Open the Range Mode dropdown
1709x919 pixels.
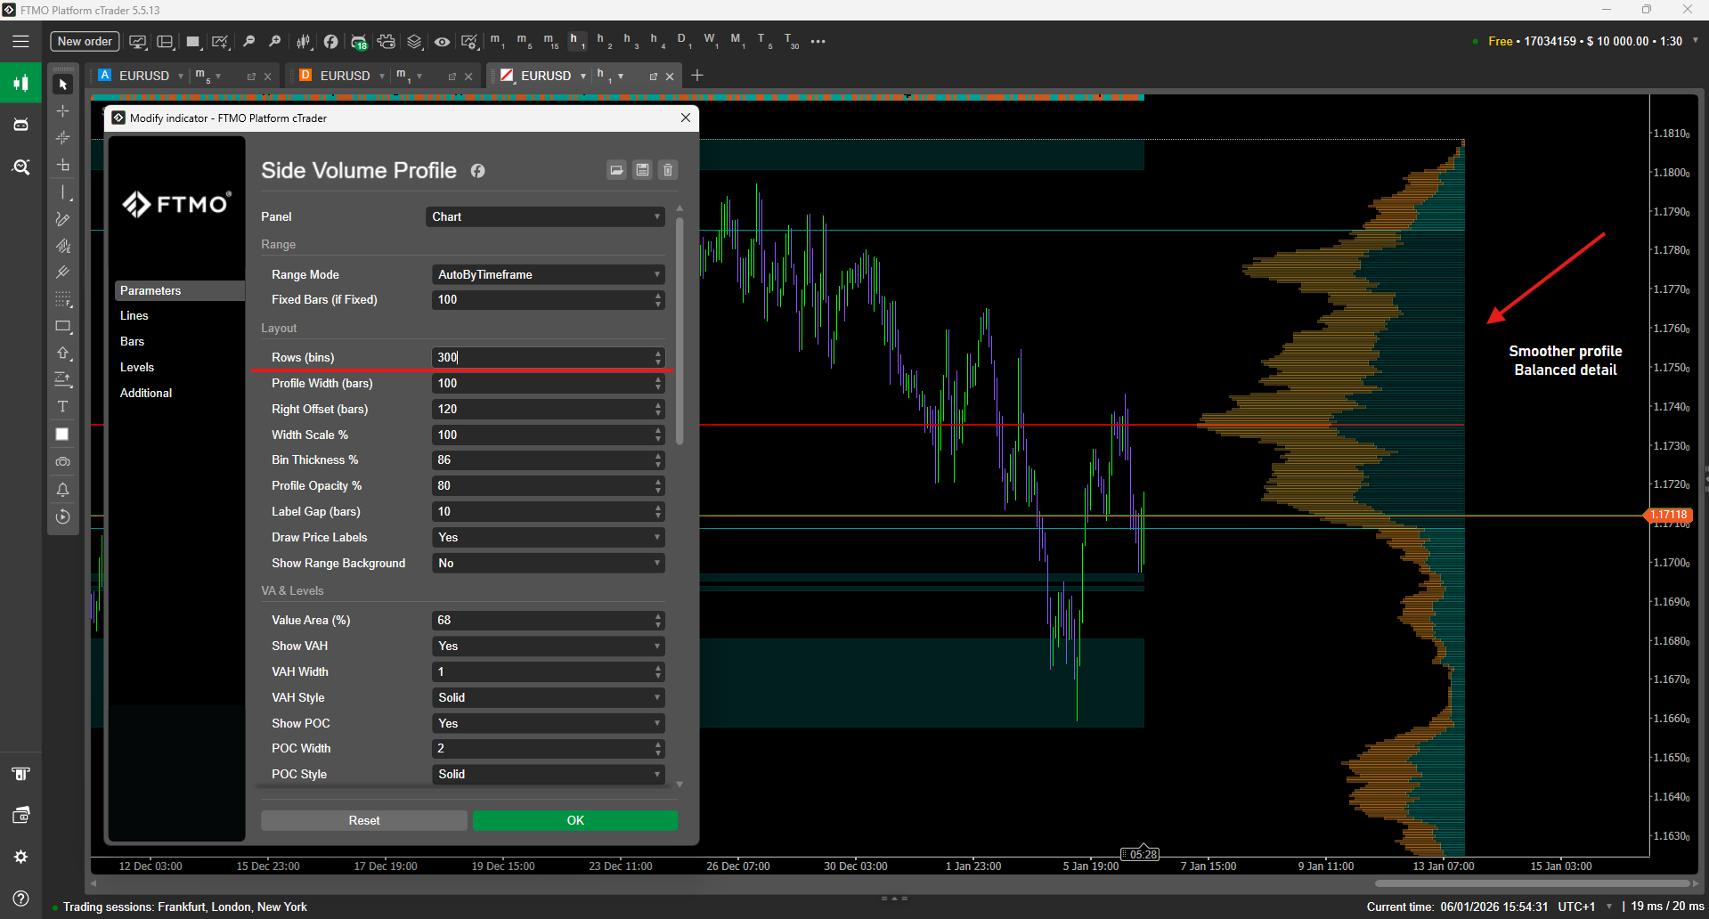[548, 275]
